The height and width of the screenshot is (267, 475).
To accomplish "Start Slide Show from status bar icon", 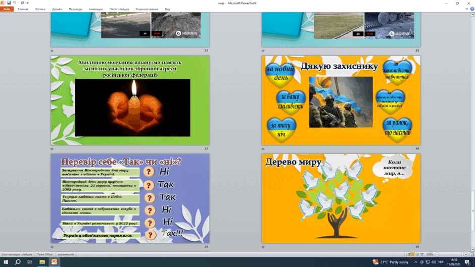I will (x=421, y=254).
